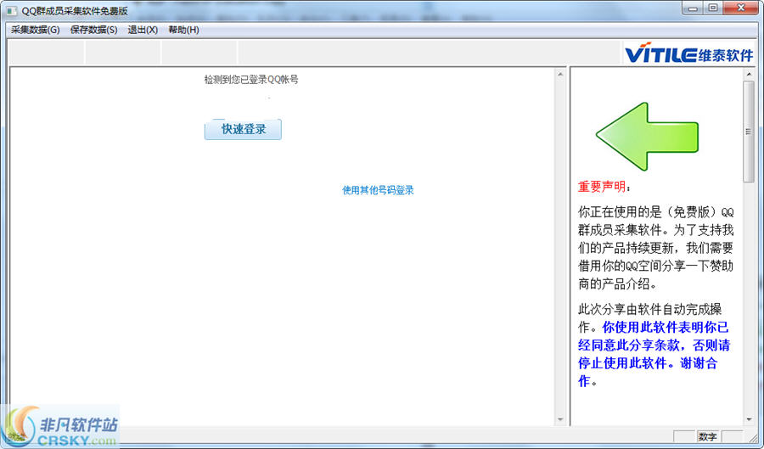Open the 保存数据(S) menu

[x=93, y=31]
